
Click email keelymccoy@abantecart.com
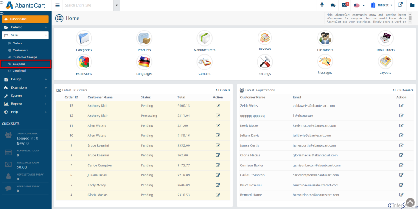(314, 126)
